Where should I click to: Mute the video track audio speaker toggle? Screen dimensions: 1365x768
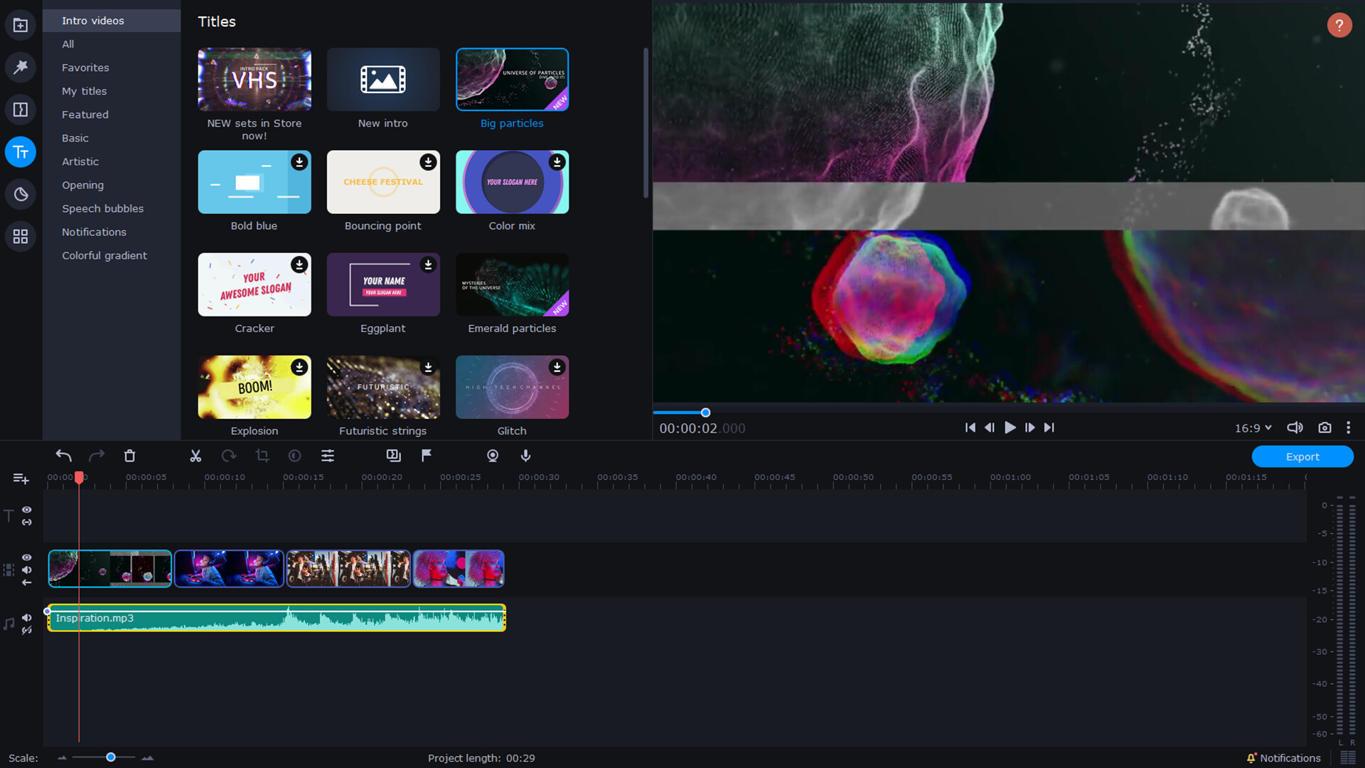[x=26, y=570]
